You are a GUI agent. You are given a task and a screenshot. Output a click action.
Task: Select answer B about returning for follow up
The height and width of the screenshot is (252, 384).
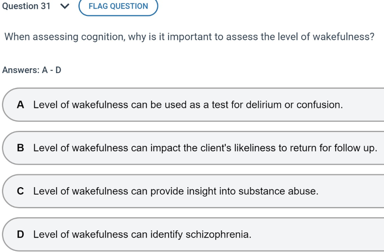(x=205, y=148)
